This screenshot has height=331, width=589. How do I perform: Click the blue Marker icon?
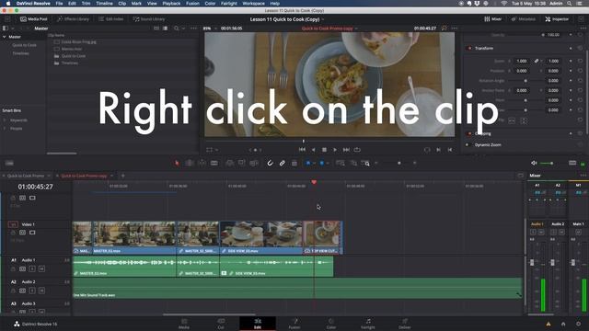(x=321, y=163)
